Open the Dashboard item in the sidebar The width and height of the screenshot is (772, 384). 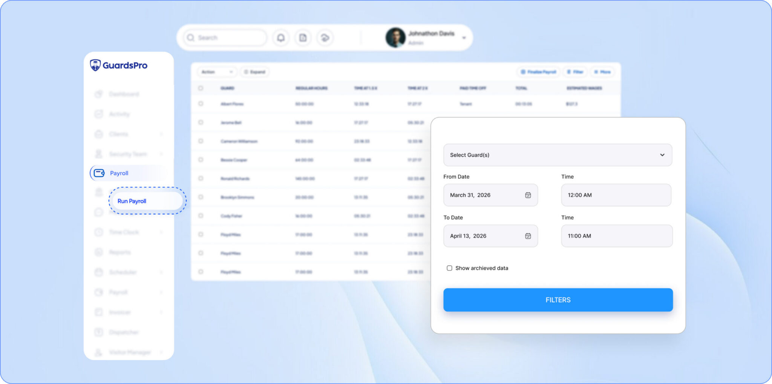124,94
